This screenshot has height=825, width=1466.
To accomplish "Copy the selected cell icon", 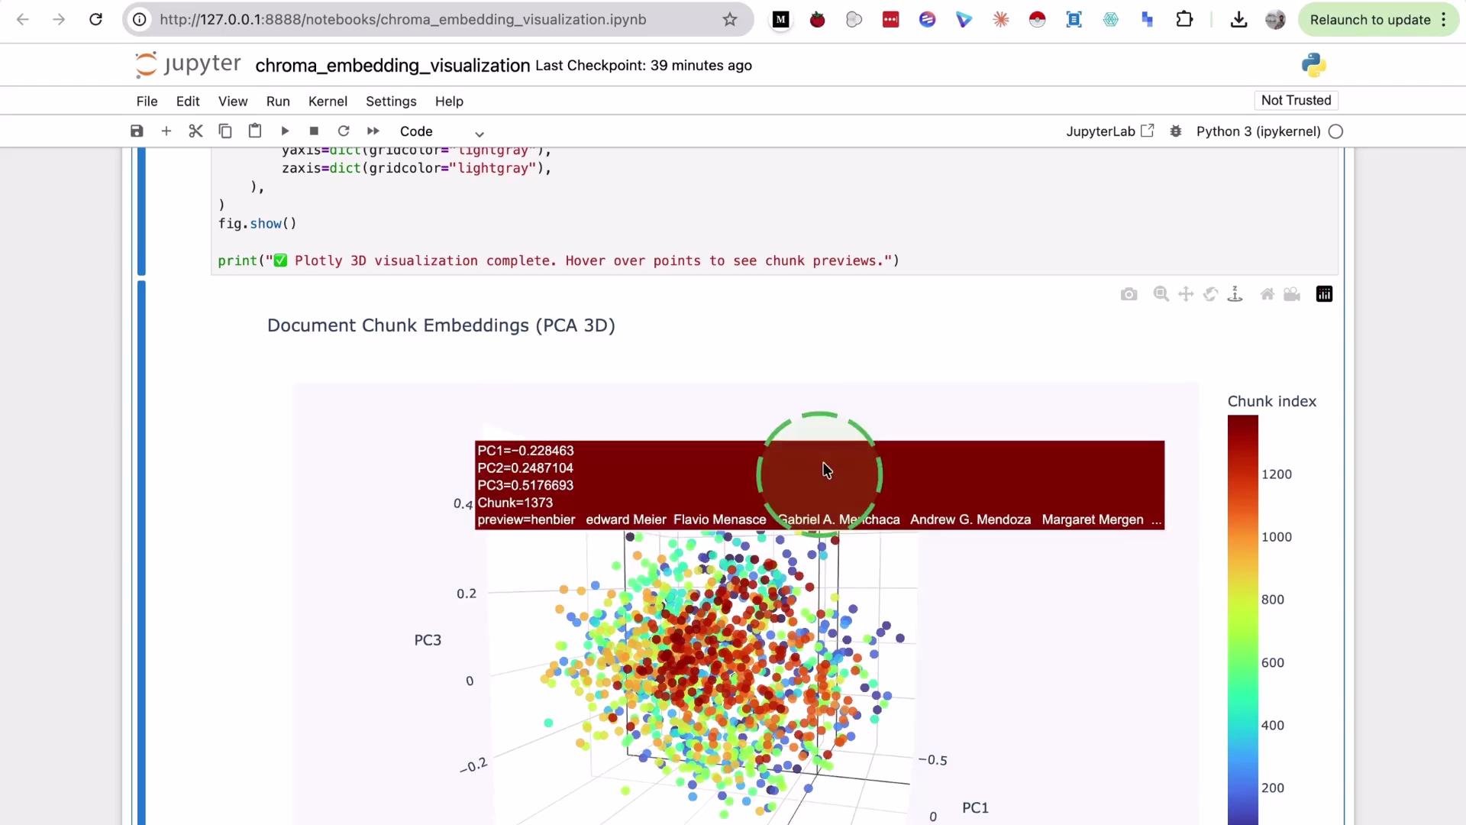I will click(225, 131).
